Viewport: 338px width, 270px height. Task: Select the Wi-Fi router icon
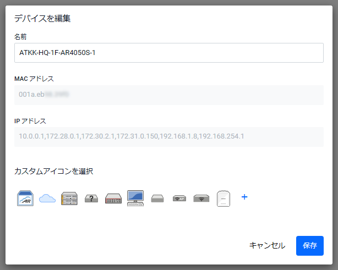point(201,199)
